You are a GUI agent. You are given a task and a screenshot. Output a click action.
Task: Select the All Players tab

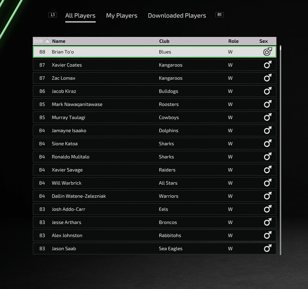pos(80,15)
